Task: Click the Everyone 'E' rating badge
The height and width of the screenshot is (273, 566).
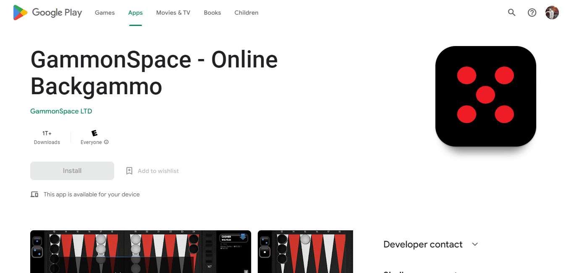Action: (94, 133)
